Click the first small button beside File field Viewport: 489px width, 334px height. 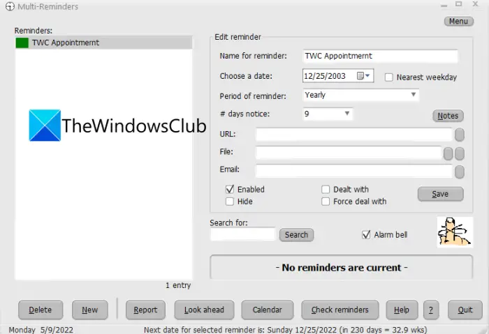pos(448,154)
